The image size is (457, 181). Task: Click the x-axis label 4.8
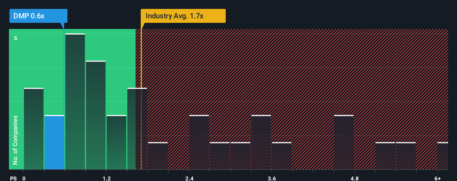click(355, 178)
